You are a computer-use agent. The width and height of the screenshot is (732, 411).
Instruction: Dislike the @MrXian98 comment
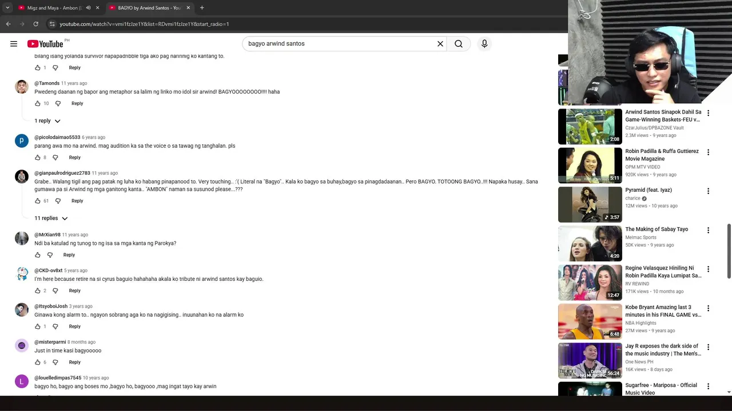click(50, 255)
